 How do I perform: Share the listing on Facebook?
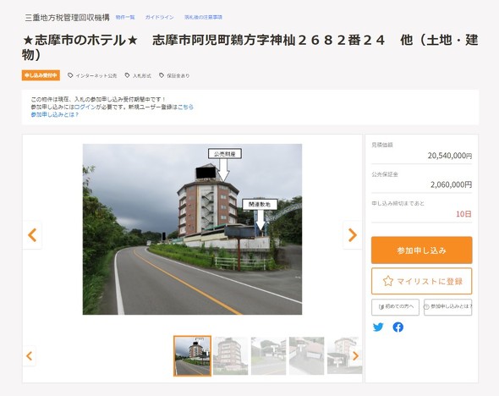(x=398, y=327)
